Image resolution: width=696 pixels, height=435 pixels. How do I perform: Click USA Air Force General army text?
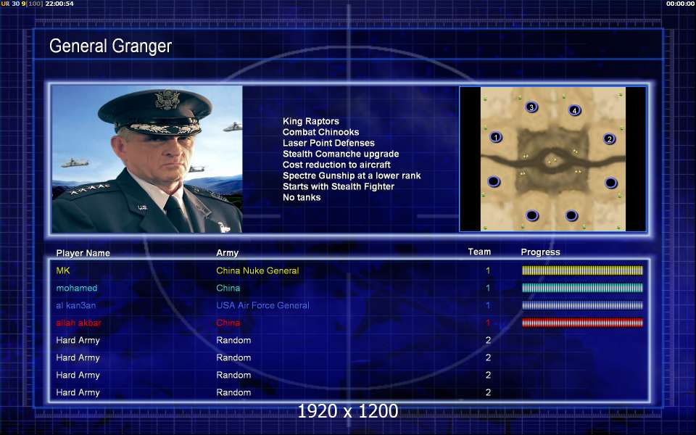tap(262, 305)
